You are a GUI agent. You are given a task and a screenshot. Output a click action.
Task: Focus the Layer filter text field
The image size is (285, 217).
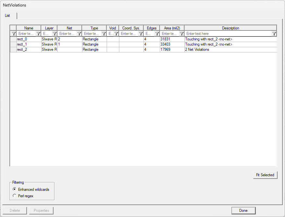click(47, 34)
